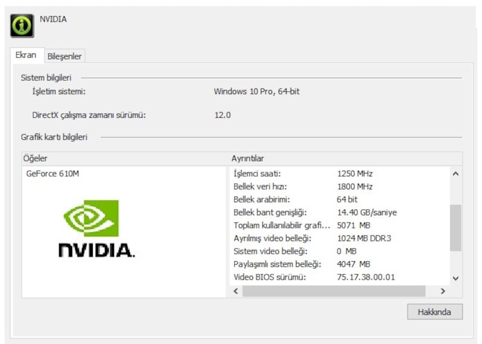
Task: Click the İşletim sistemi label
Action: pos(59,92)
